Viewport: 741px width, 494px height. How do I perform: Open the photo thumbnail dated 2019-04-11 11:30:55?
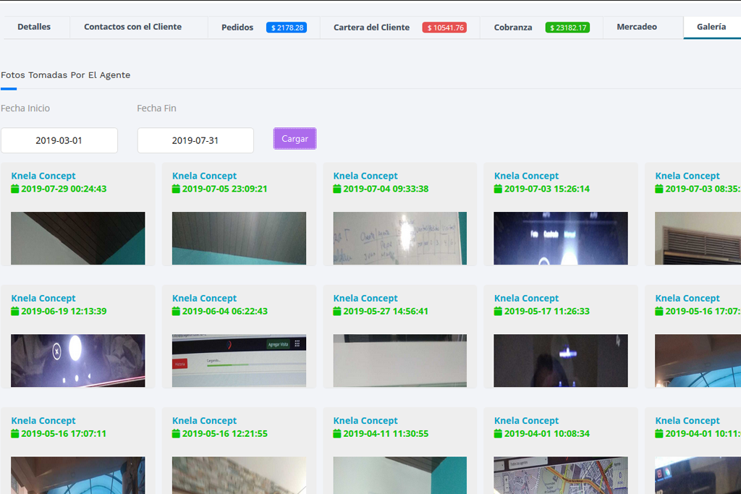pos(399,475)
